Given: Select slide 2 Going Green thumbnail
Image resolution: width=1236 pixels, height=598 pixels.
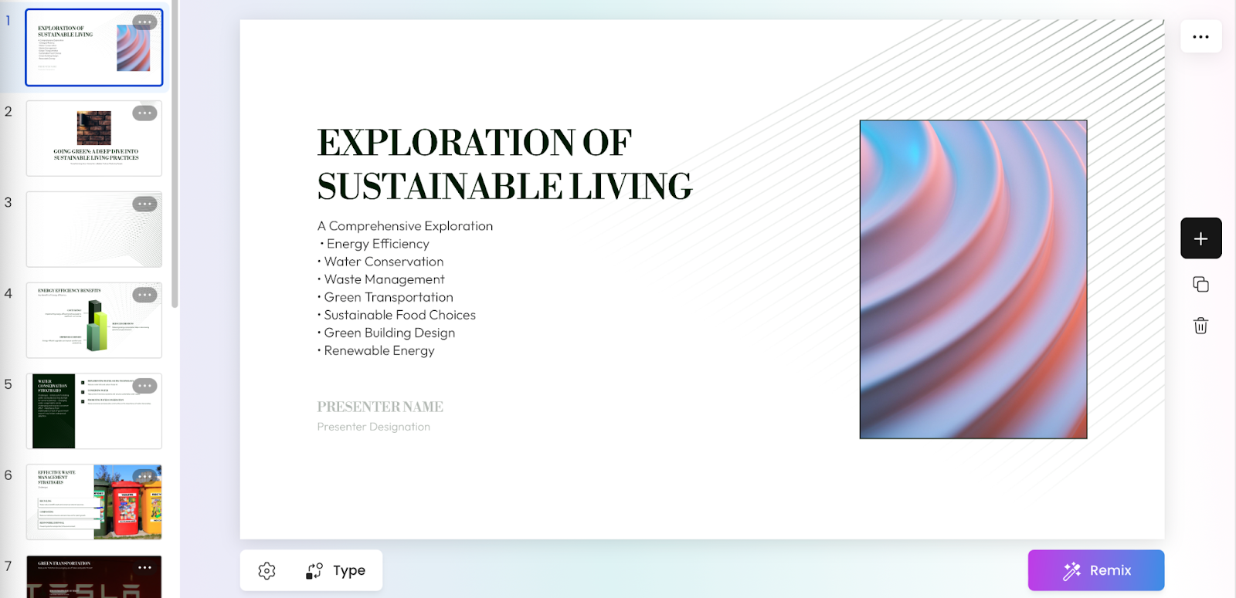Looking at the screenshot, I should [93, 139].
